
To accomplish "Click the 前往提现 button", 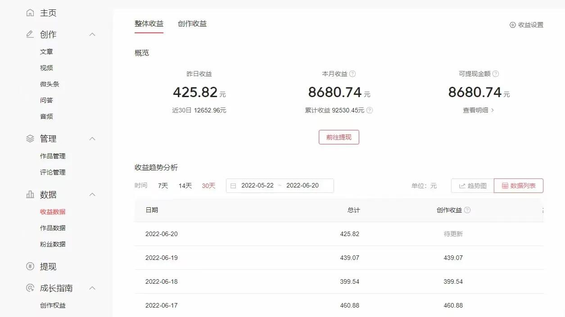I will (339, 137).
